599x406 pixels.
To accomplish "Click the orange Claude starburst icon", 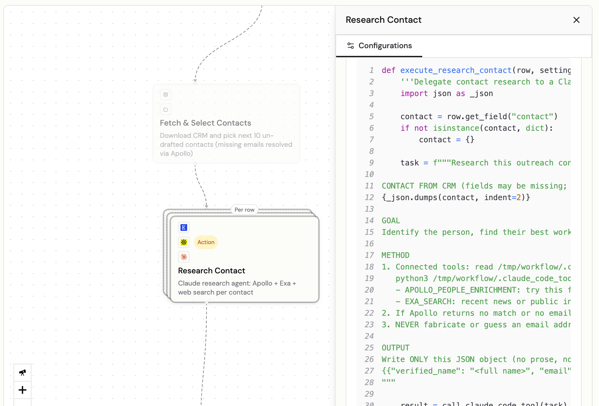I will point(184,257).
